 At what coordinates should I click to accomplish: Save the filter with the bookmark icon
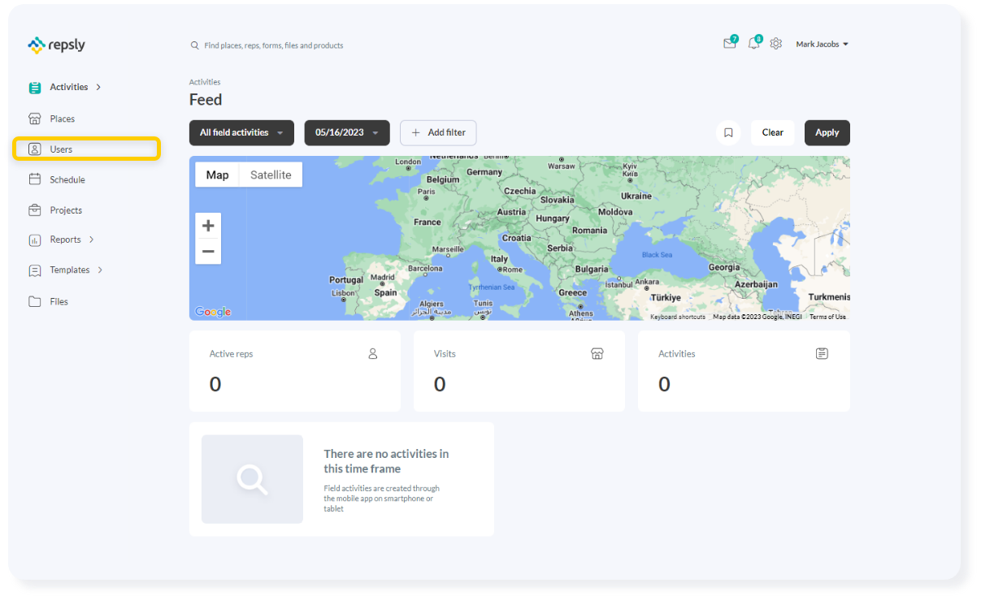[728, 132]
